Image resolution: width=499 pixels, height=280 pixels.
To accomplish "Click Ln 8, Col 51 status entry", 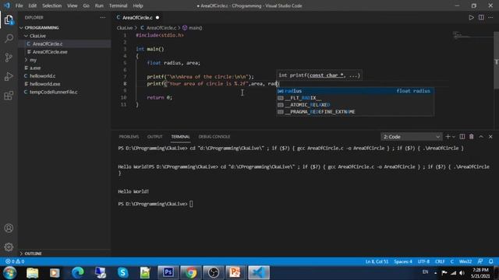I will tap(377, 261).
